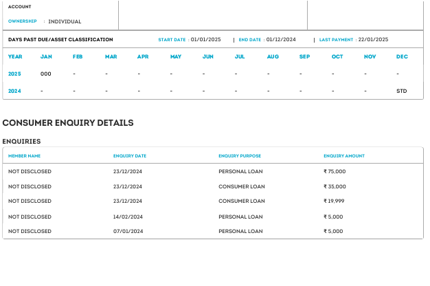
Task: Select the STD value under DEC
Action: (x=402, y=91)
